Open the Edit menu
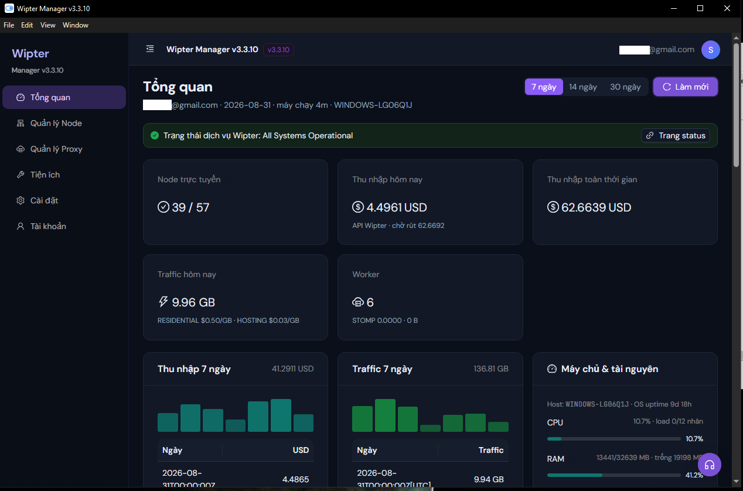This screenshot has width=743, height=491. tap(27, 25)
